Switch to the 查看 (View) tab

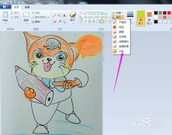[27, 7]
